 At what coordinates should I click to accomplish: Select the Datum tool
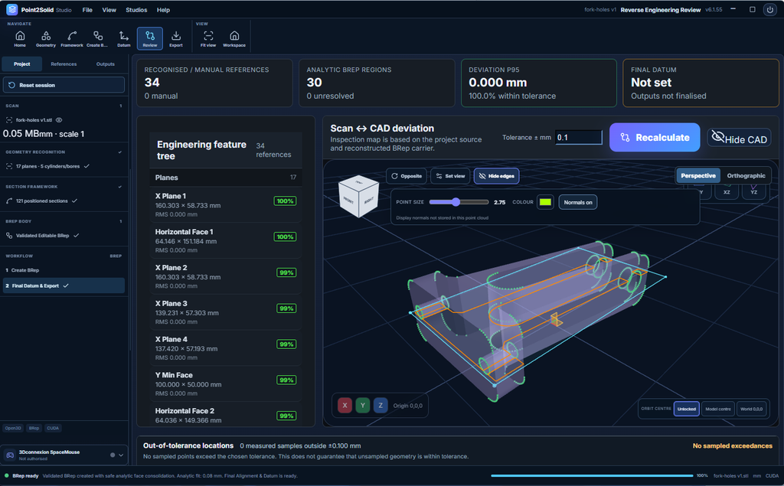pyautogui.click(x=123, y=38)
